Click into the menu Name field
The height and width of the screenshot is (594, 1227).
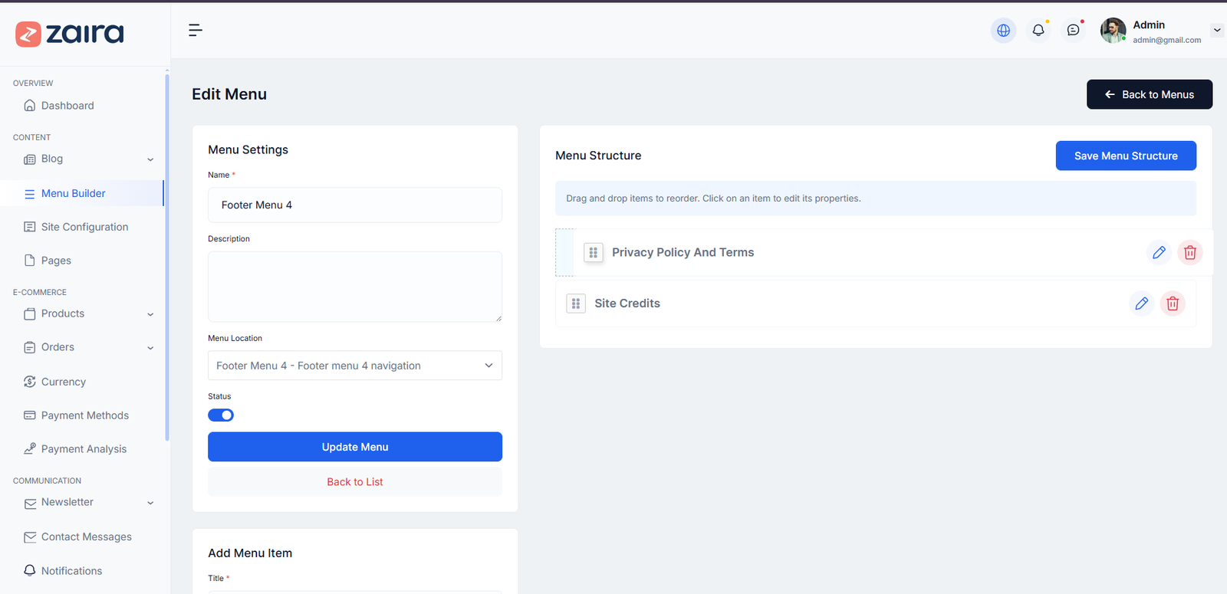[354, 205]
